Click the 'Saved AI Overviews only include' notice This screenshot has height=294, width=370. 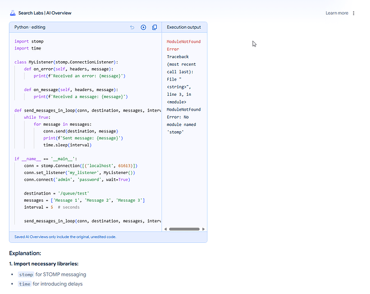click(65, 237)
